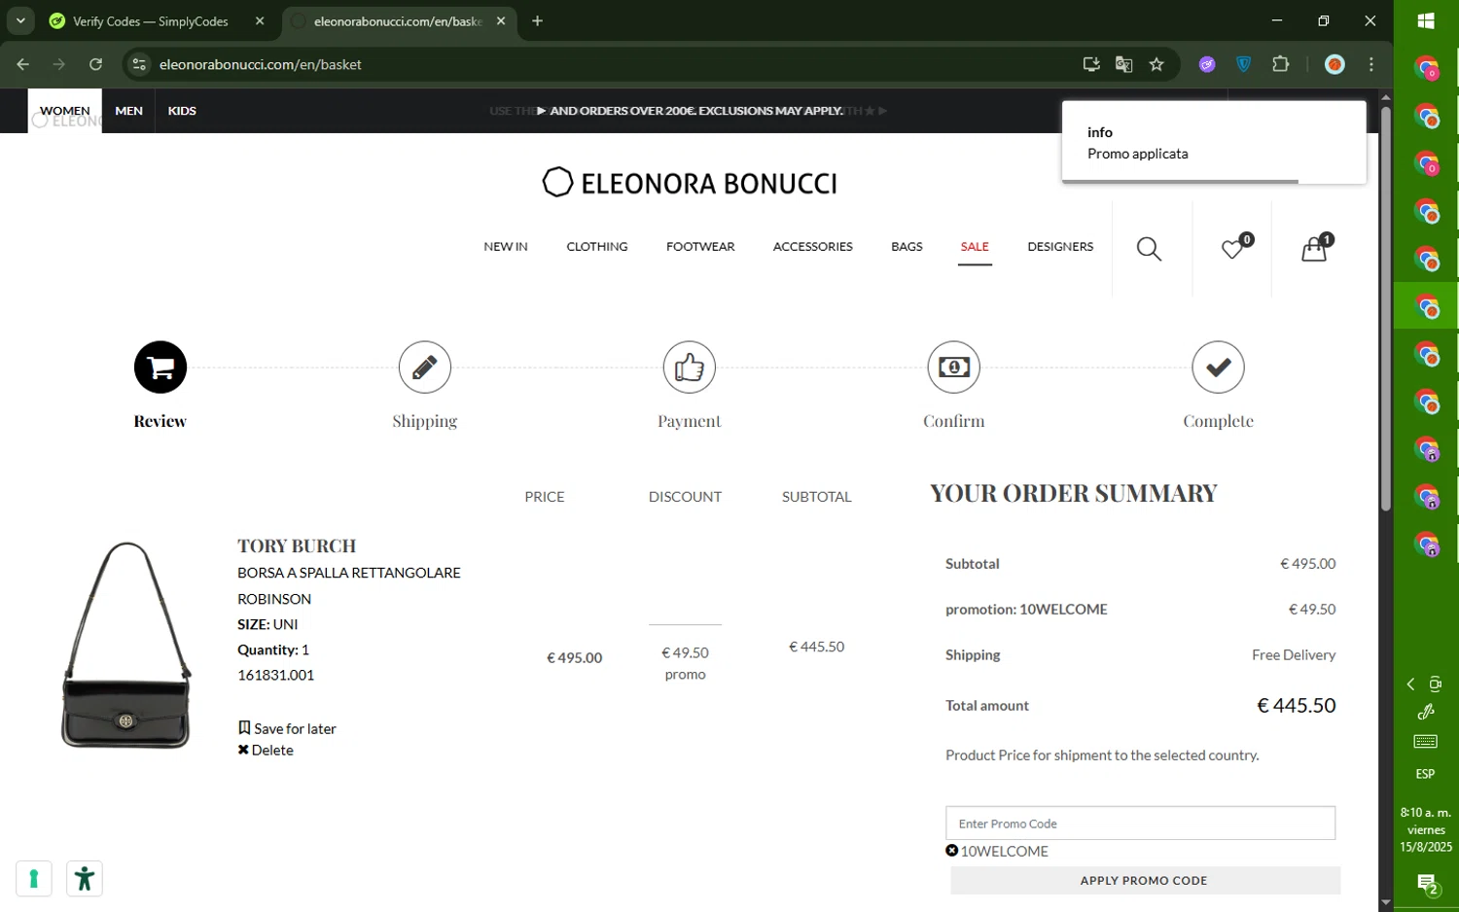
Task: Click the Eleonora Bonucci logo
Action: (x=690, y=183)
